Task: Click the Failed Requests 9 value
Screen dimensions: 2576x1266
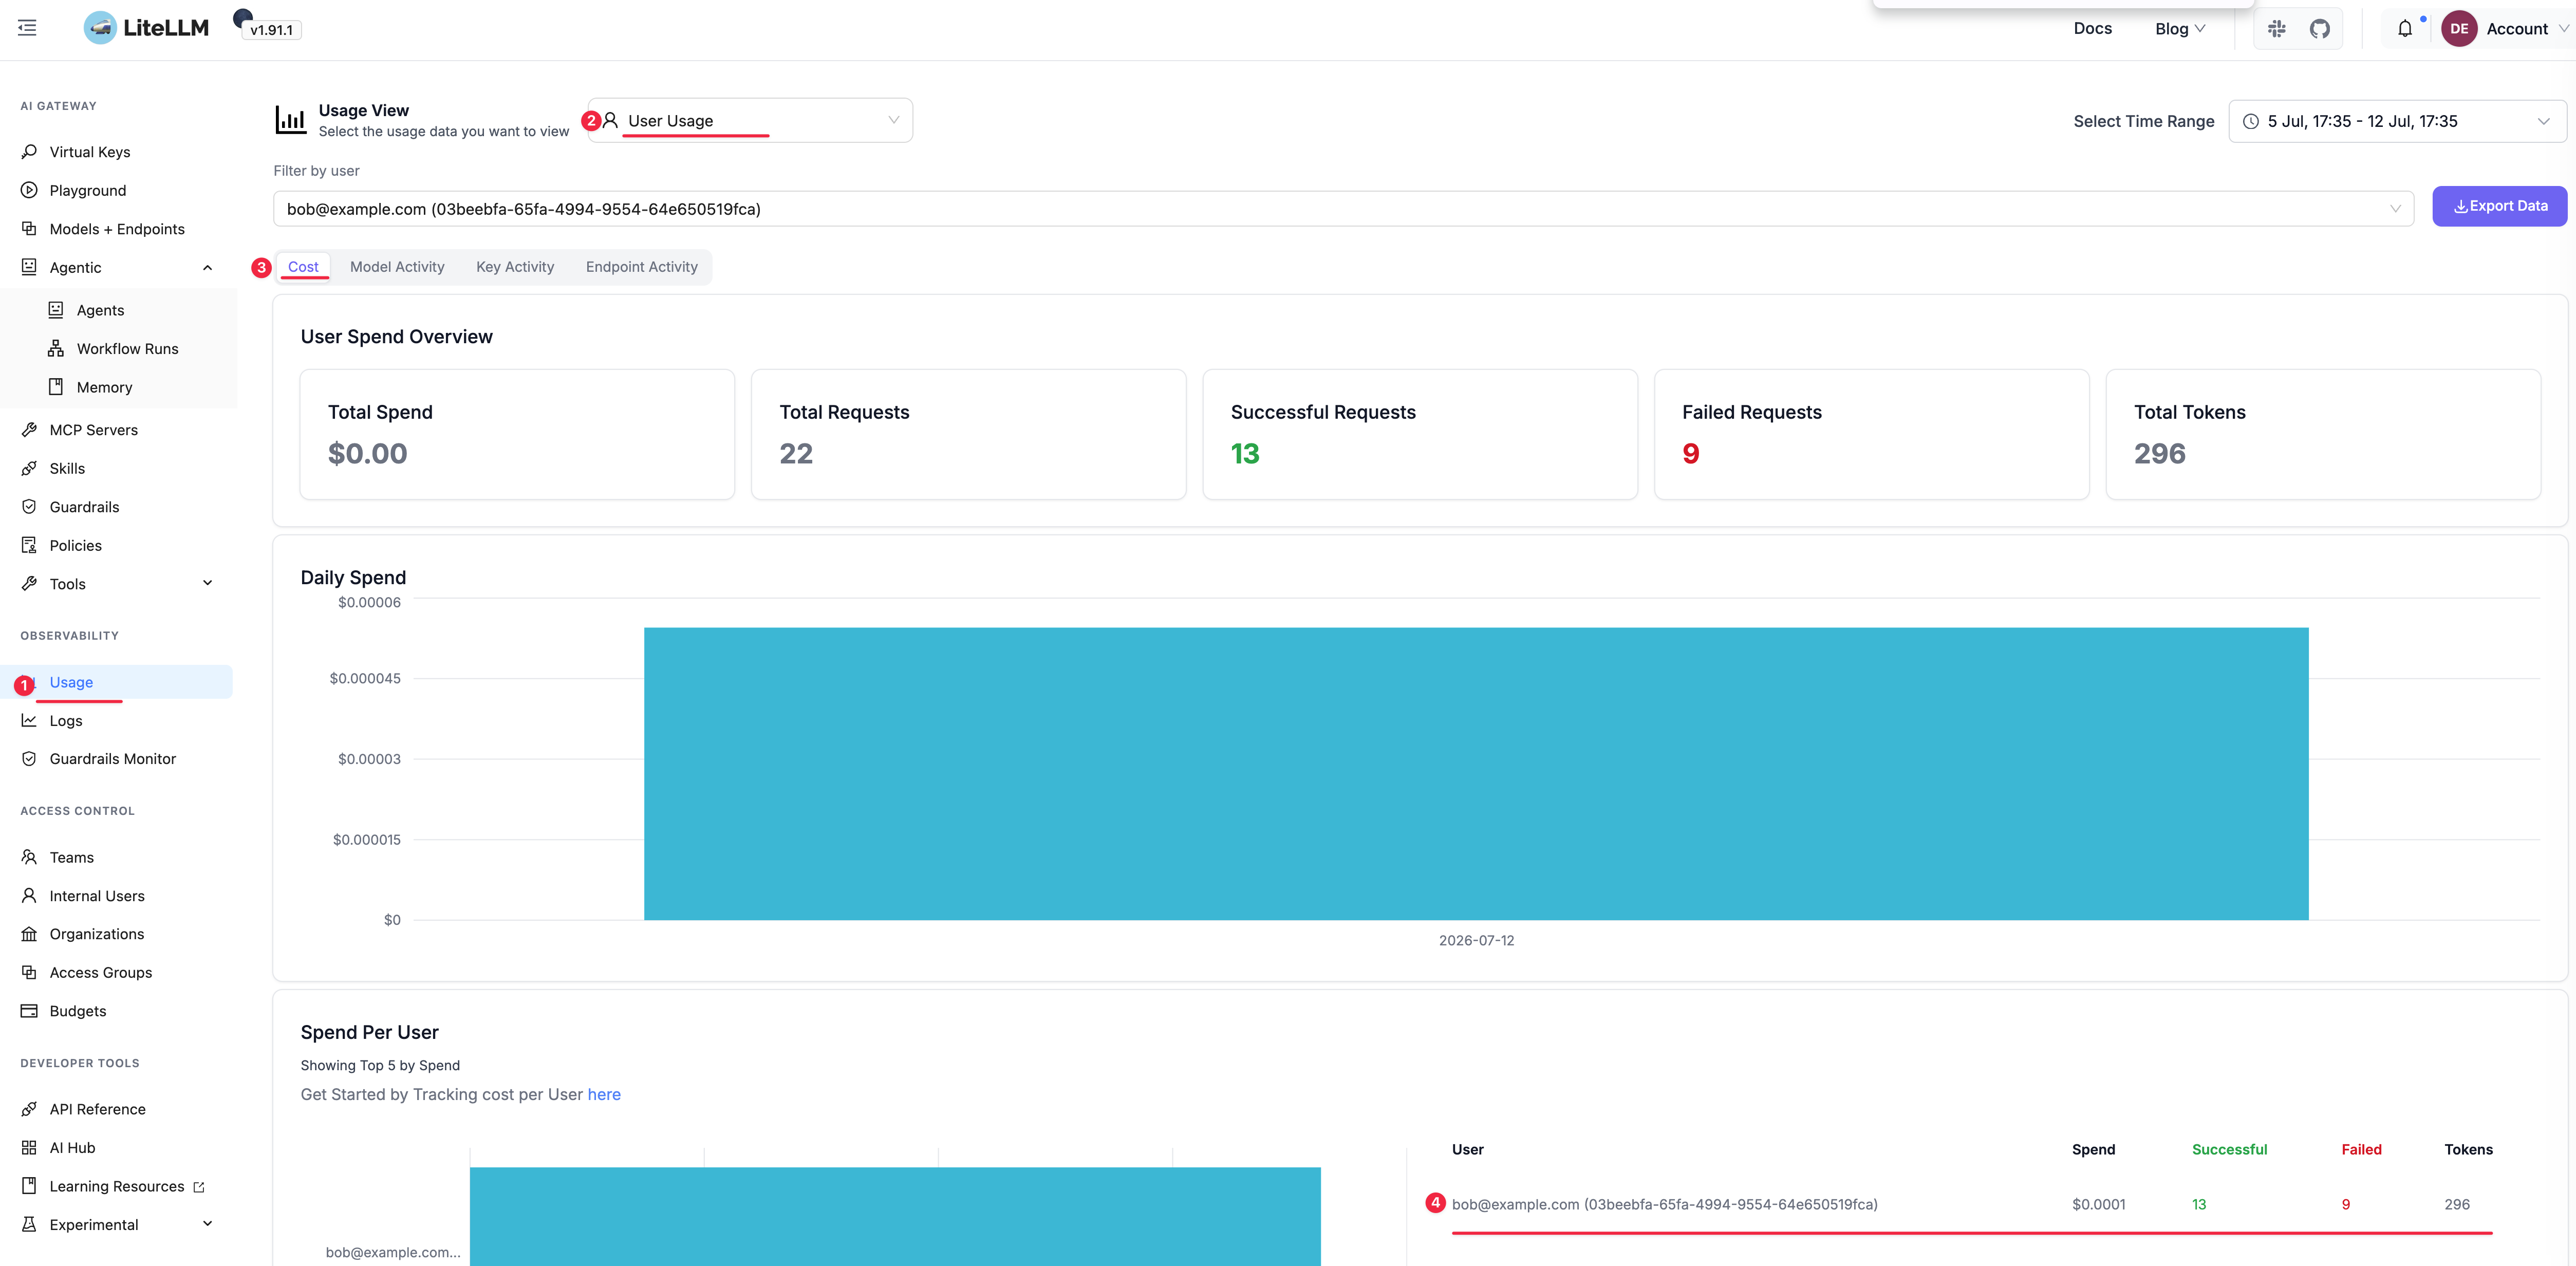Action: click(1691, 454)
